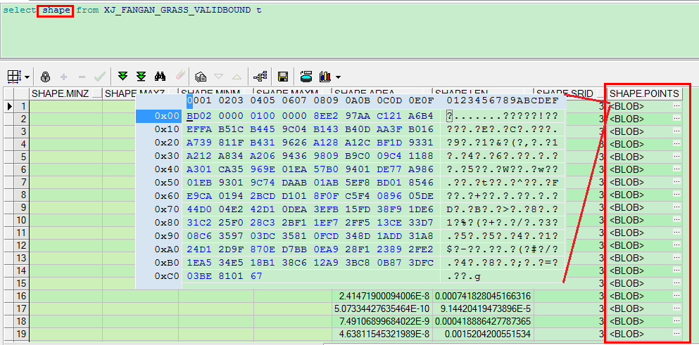Click the select keyword in SQL editor
Image resolution: width=699 pixels, height=345 pixels.
(18, 10)
